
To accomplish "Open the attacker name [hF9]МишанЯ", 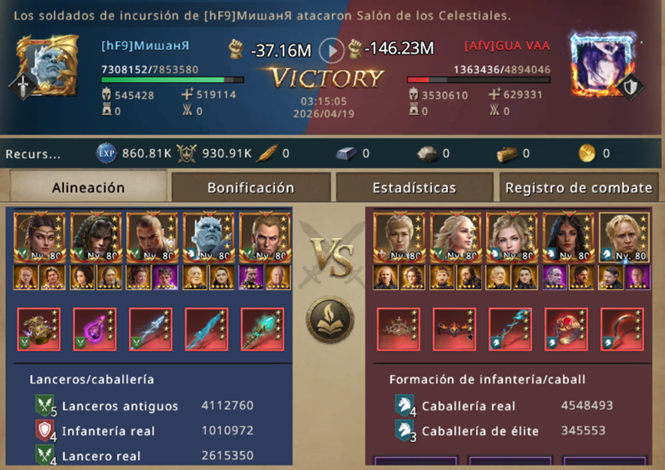I will tap(145, 46).
